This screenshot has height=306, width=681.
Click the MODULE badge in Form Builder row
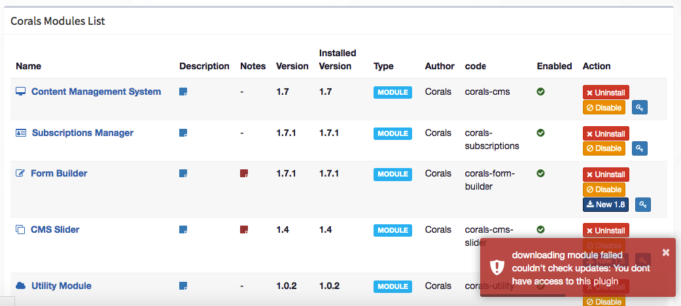(393, 175)
